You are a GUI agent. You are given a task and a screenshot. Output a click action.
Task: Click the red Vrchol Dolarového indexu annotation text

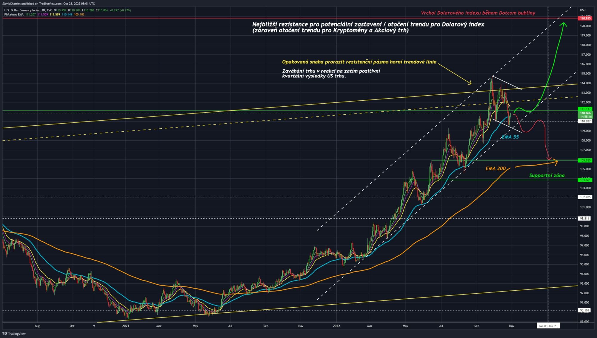[478, 13]
